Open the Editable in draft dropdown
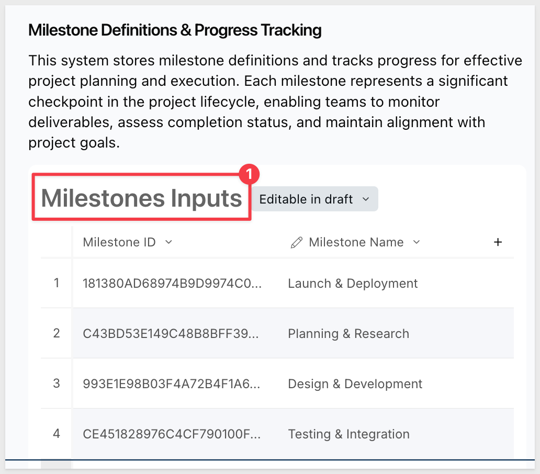The height and width of the screenshot is (474, 540). tap(315, 199)
